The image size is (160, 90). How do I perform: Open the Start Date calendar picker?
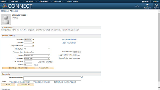tap(33, 39)
